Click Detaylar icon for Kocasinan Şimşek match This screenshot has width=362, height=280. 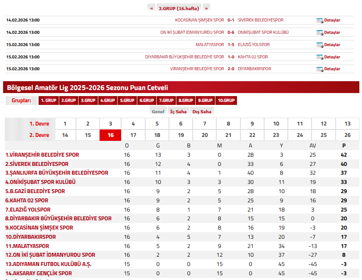point(319,20)
